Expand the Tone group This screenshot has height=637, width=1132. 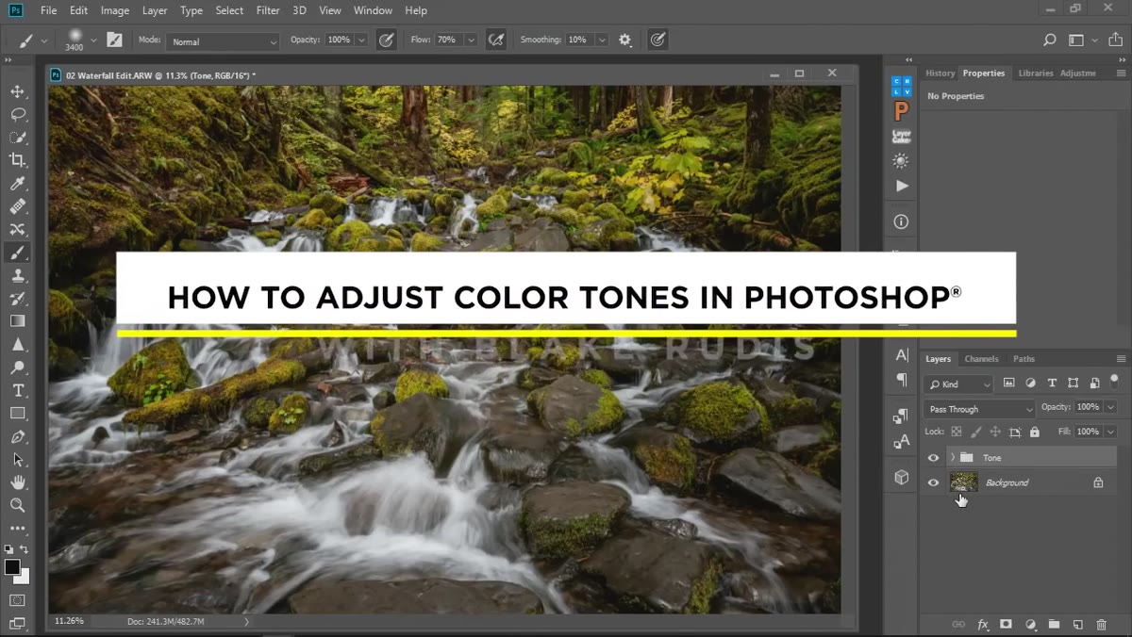(x=953, y=457)
